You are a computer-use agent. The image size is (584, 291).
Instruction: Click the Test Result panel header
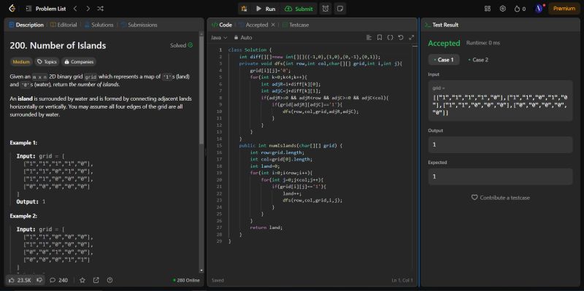click(x=442, y=25)
